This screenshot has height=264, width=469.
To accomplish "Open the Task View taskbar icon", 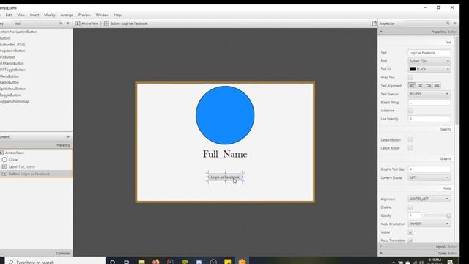I will point(127,262).
